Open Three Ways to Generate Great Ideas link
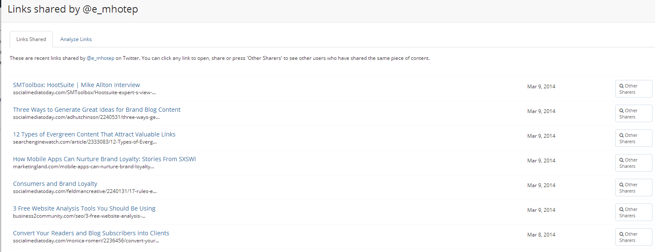The image size is (655, 252). 97,110
